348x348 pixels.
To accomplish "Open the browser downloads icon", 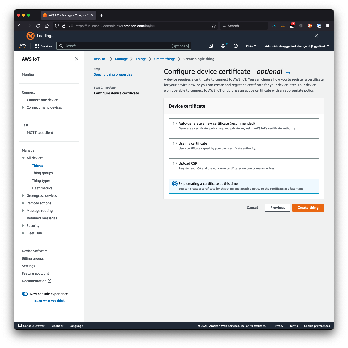I will point(274,26).
